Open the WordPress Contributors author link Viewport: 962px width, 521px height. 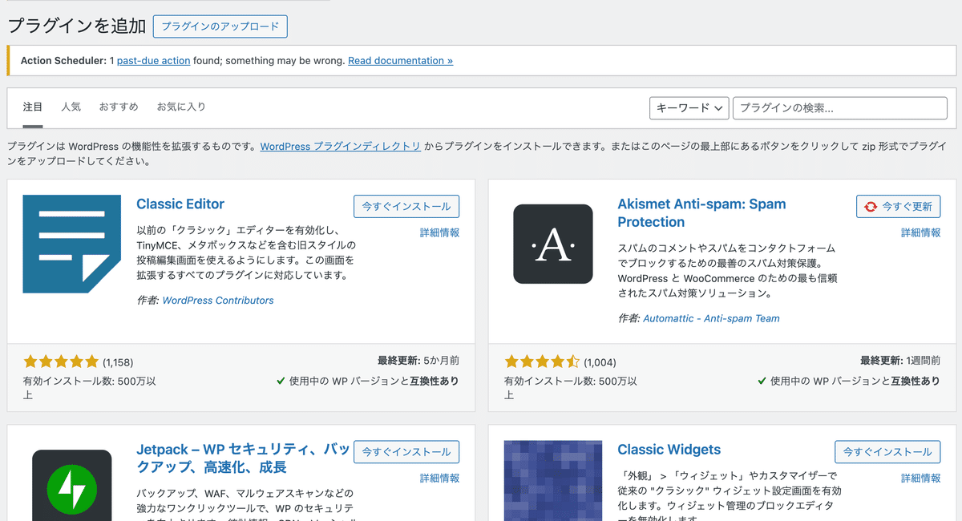(218, 301)
